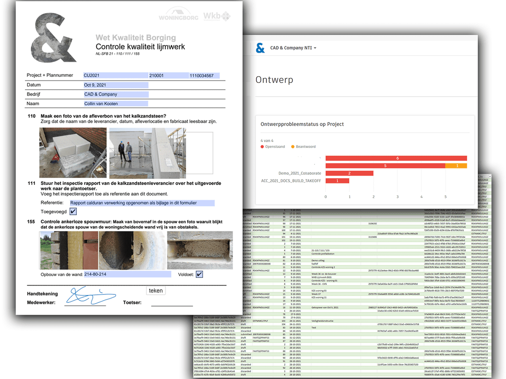The height and width of the screenshot is (379, 506).
Task: Toggle the Voldoet checkbox
Action: click(199, 274)
